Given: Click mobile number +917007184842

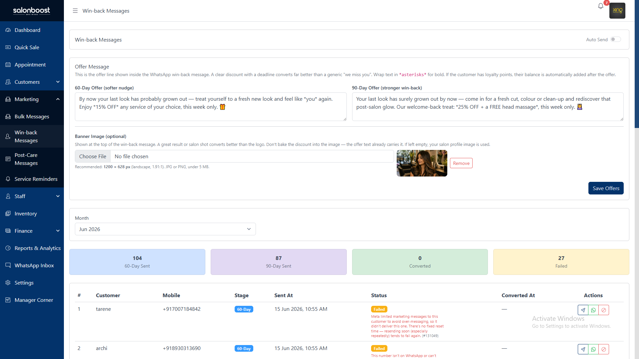Looking at the screenshot, I should coord(181,309).
